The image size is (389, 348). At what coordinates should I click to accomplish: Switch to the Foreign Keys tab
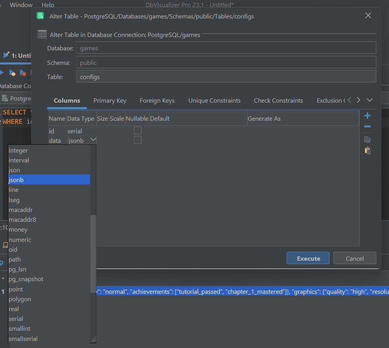(x=157, y=100)
